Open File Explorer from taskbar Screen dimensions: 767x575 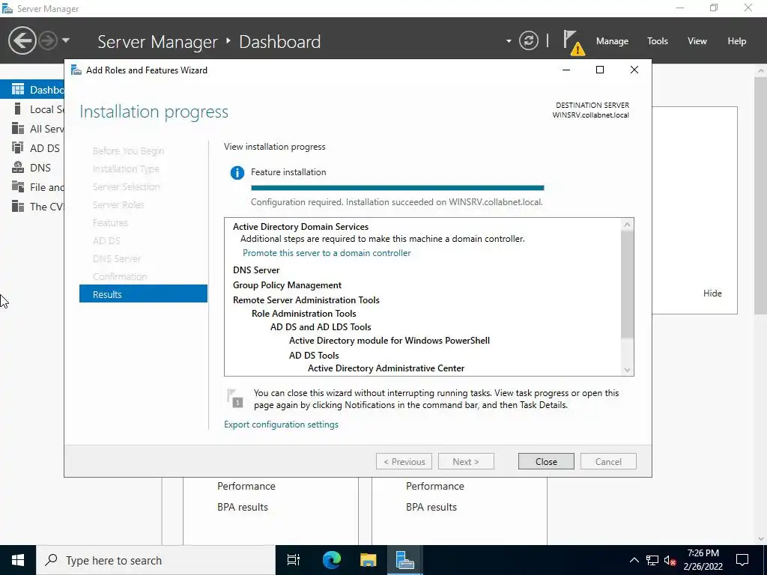click(369, 560)
